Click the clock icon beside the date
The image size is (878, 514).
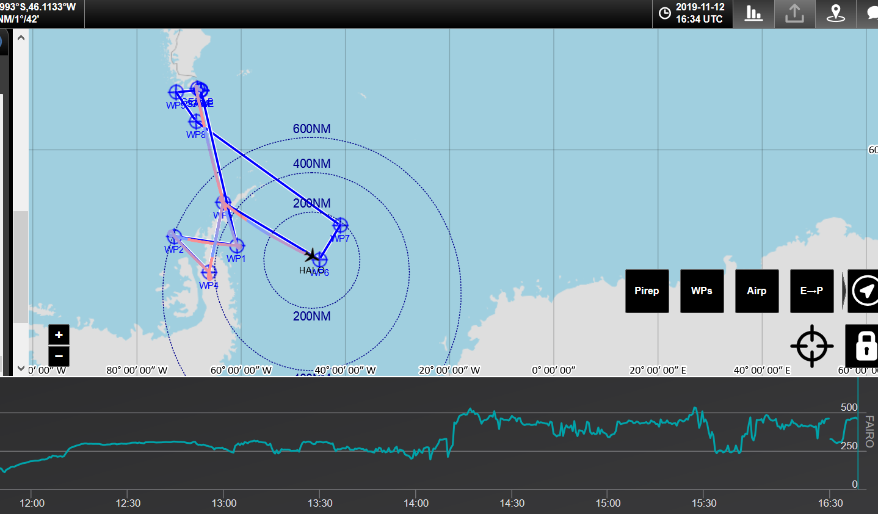(x=665, y=13)
